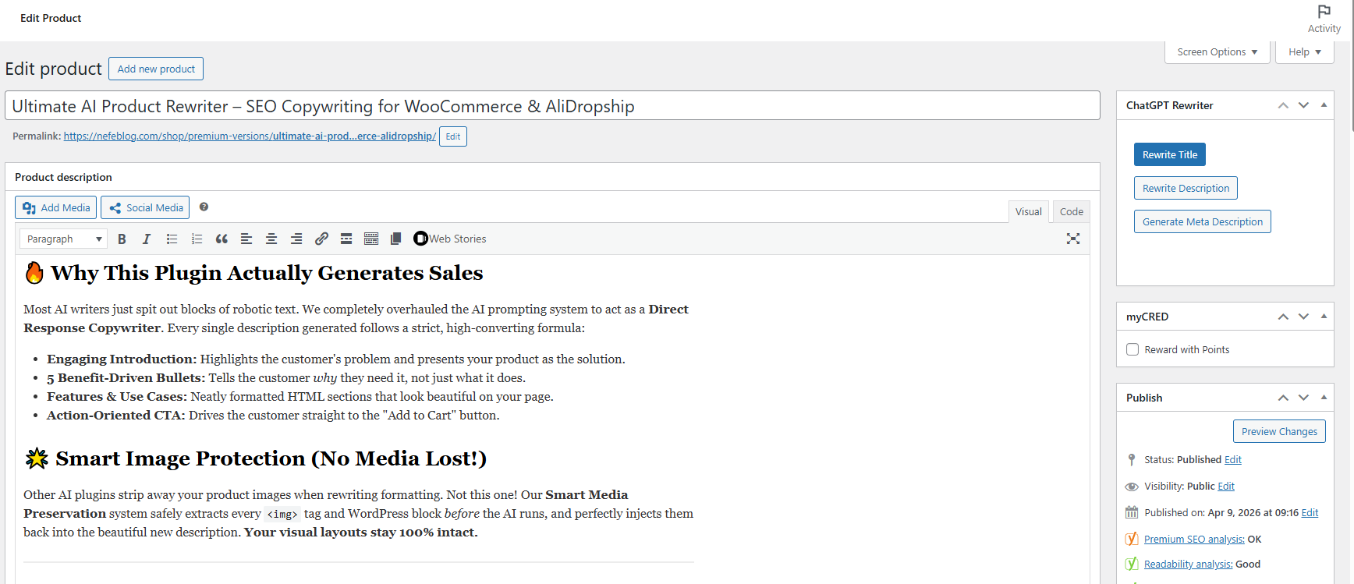This screenshot has width=1354, height=584.
Task: Edit the Published status
Action: click(1233, 459)
